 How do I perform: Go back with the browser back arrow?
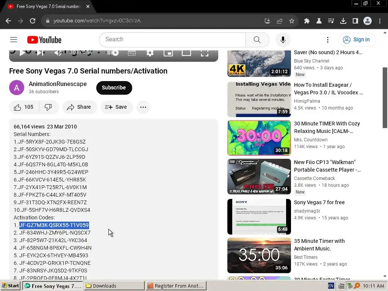click(x=8, y=21)
